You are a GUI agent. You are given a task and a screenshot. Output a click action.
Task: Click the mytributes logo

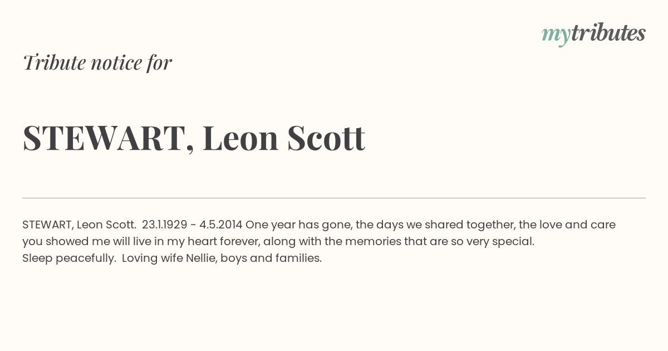[593, 34]
